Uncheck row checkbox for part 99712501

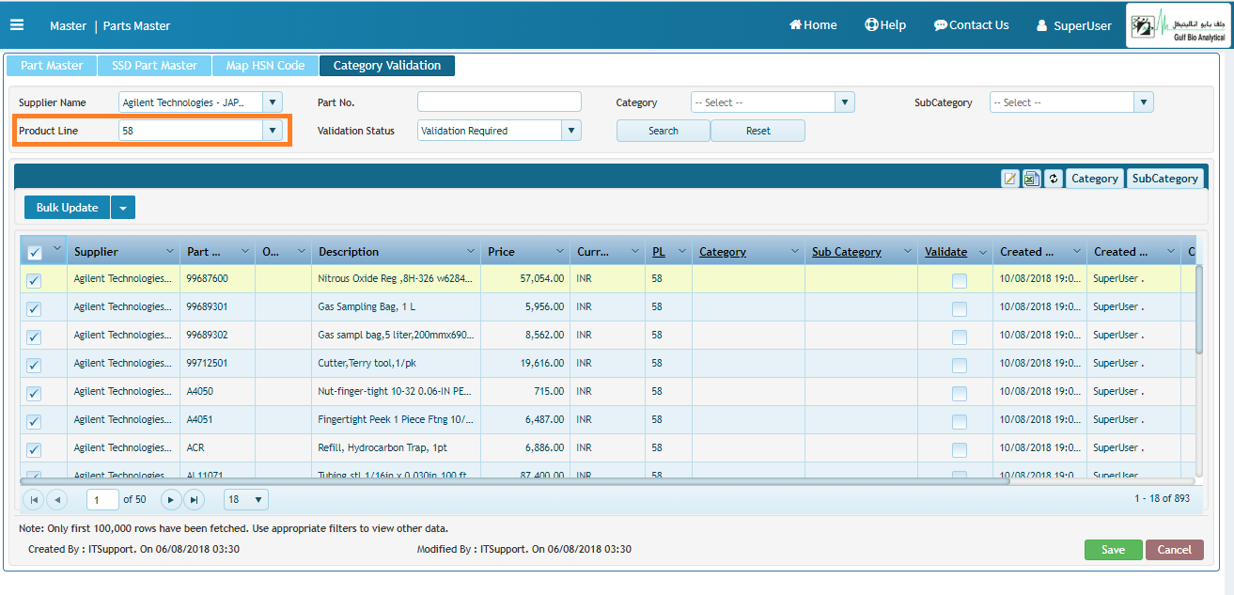(x=35, y=366)
